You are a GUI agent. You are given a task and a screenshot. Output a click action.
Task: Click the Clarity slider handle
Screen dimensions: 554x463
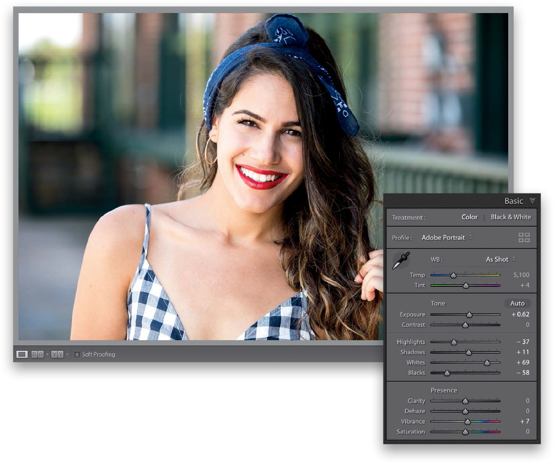(465, 401)
